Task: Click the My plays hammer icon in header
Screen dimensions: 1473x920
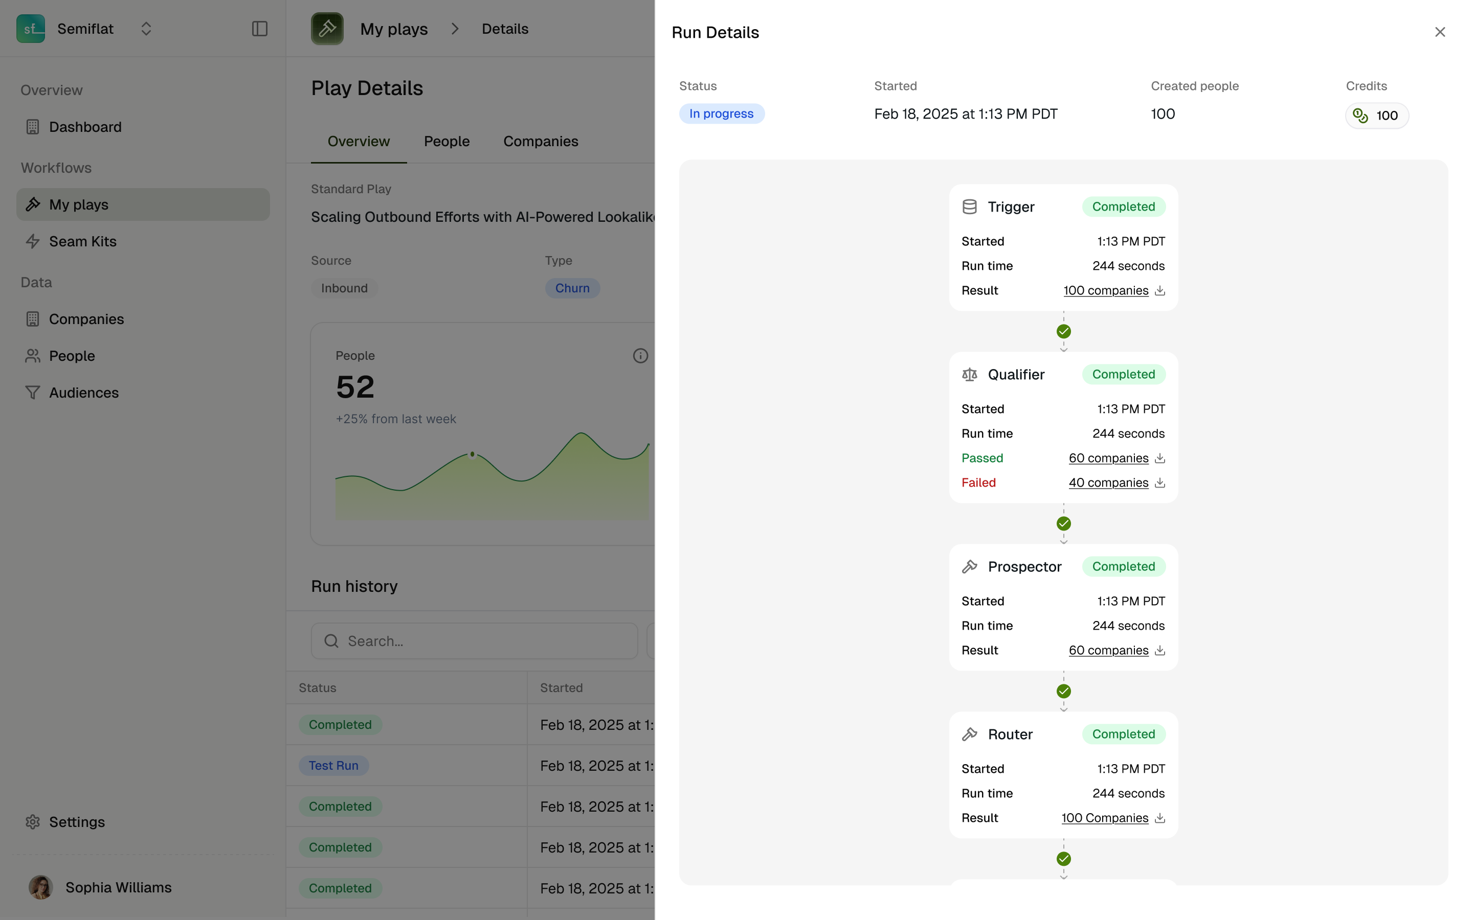Action: [327, 29]
